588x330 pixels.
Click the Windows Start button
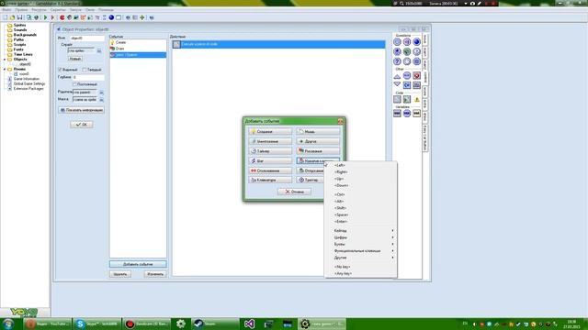pyautogui.click(x=8, y=324)
